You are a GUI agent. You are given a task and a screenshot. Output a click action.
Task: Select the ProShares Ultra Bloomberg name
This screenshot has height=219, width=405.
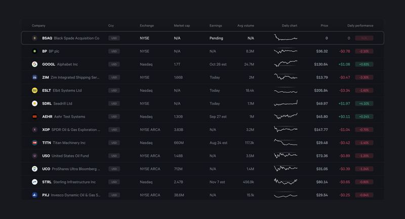click(76, 169)
